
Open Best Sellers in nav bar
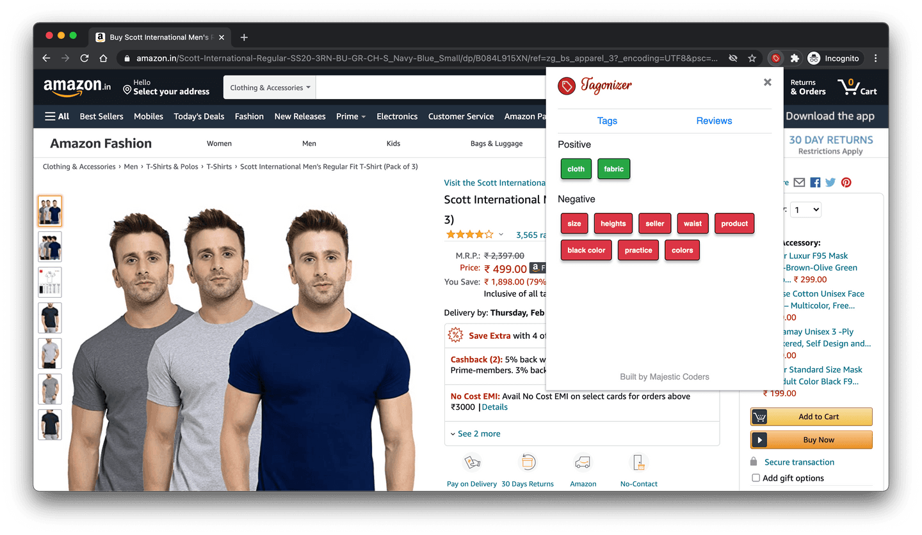101,116
